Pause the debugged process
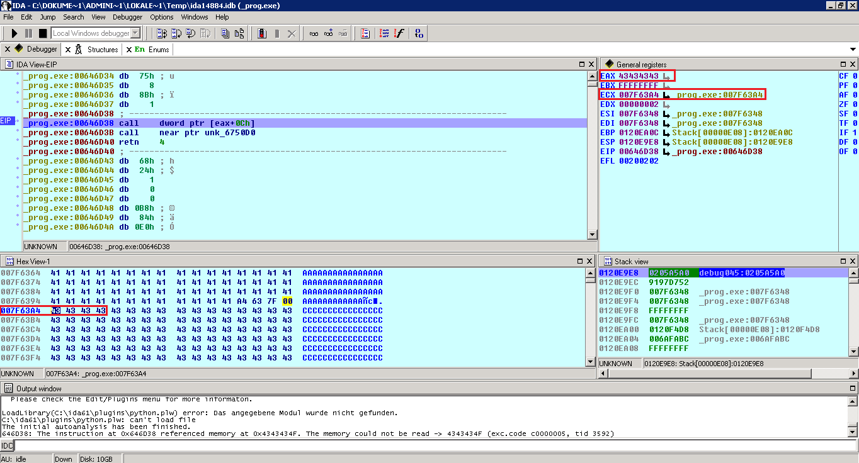This screenshot has width=859, height=463. pos(28,33)
